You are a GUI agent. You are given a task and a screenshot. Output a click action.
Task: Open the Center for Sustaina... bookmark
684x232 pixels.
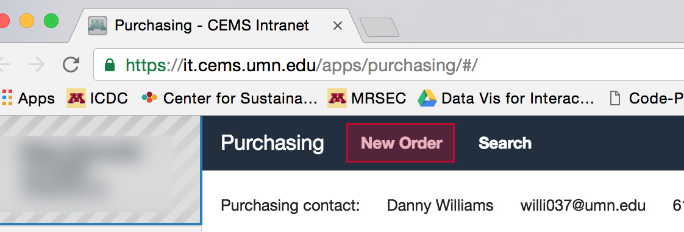(x=229, y=99)
